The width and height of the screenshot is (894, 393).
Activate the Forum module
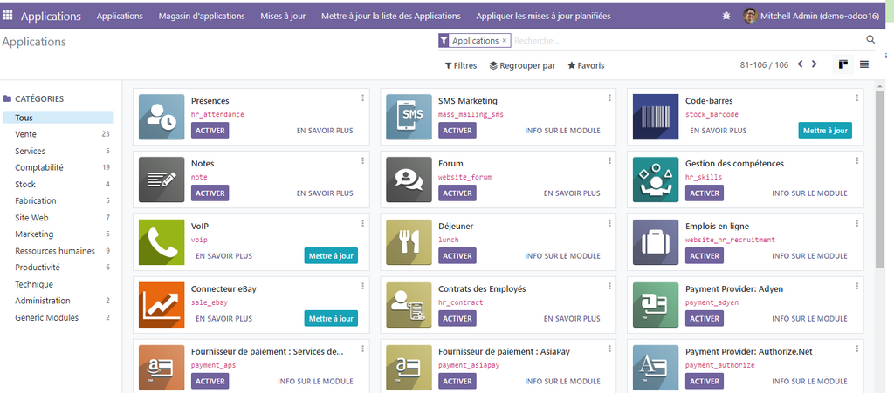(x=457, y=193)
